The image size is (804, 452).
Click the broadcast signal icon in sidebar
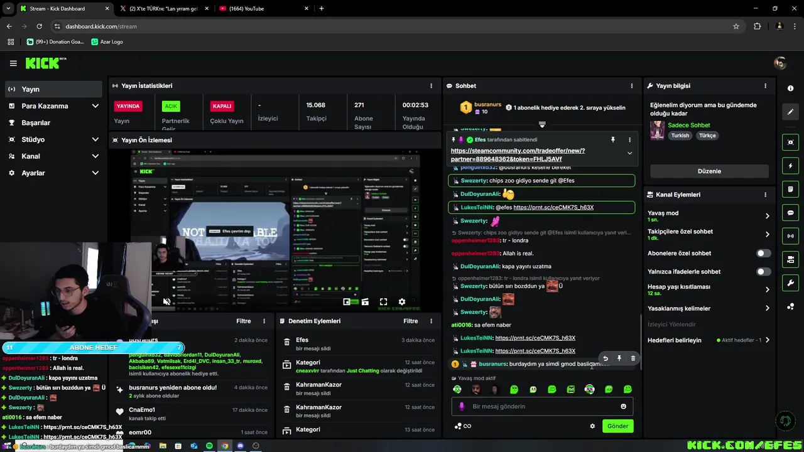click(x=791, y=236)
